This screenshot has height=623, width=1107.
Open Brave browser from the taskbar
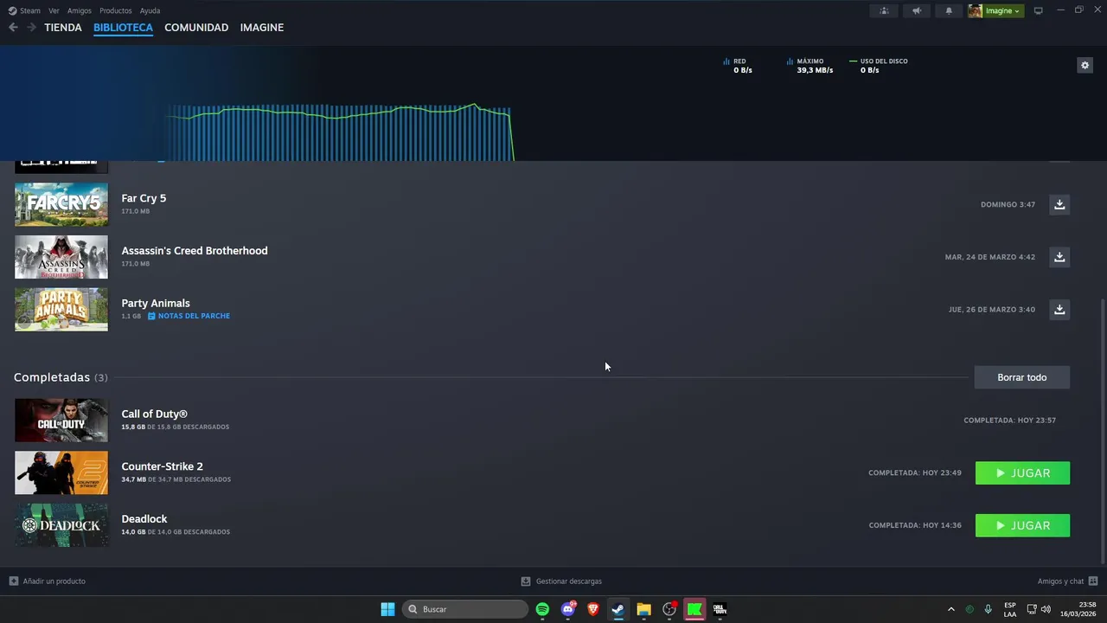(593, 609)
